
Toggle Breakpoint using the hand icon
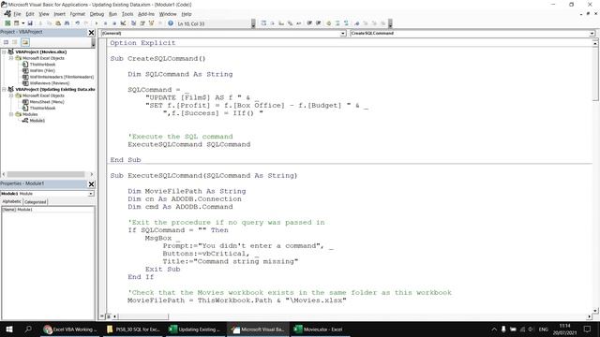coord(329,23)
